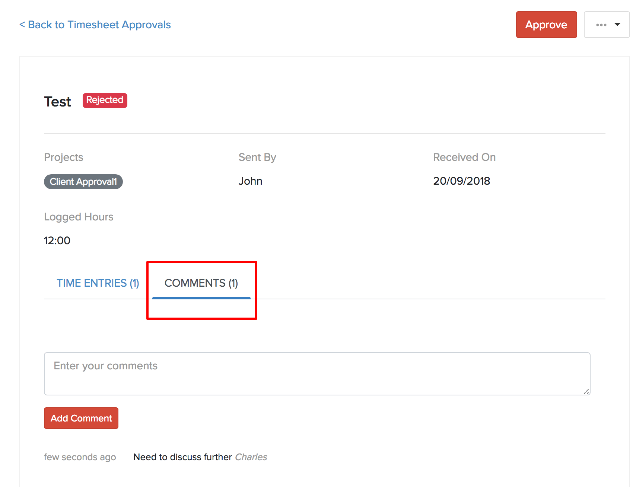Click the Received On label
Screen dimensions: 636x487
(464, 157)
